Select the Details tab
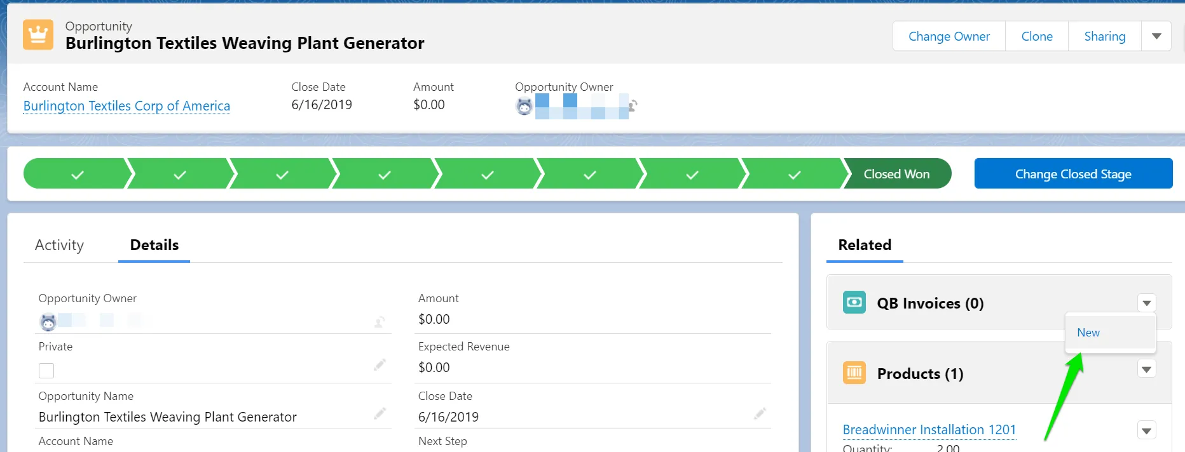This screenshot has width=1185, height=452. tap(154, 245)
